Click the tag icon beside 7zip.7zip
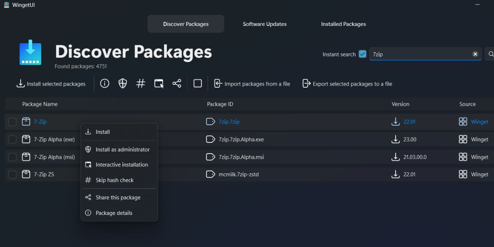 coord(211,121)
